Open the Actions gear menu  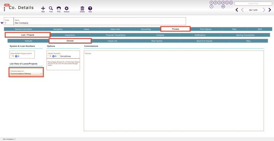pyautogui.click(x=67, y=8)
